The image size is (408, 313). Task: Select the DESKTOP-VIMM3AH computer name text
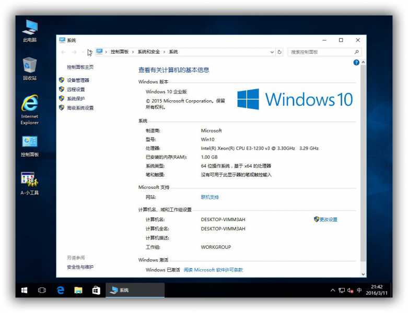click(223, 220)
